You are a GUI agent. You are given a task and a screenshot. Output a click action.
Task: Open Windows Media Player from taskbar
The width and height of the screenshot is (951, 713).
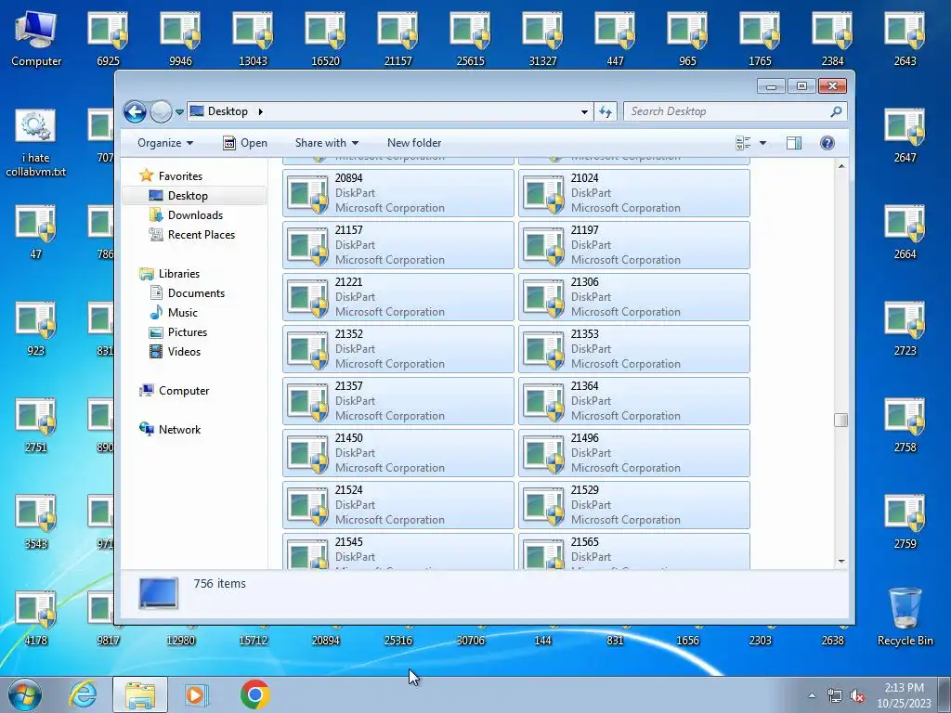point(196,694)
